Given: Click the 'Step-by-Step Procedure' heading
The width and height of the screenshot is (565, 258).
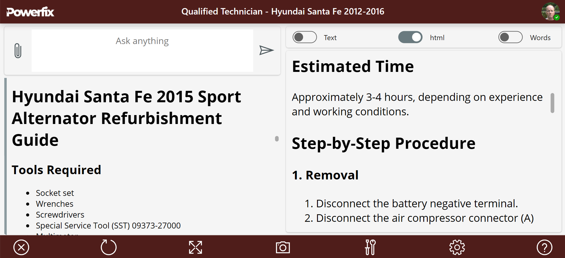Looking at the screenshot, I should [x=384, y=143].
